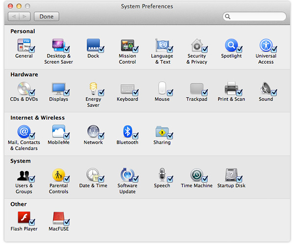Click the Software Update label

coord(127,189)
